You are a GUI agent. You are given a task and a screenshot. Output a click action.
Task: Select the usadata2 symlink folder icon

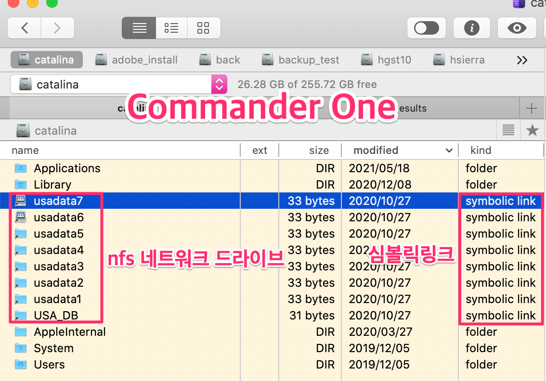(x=21, y=282)
